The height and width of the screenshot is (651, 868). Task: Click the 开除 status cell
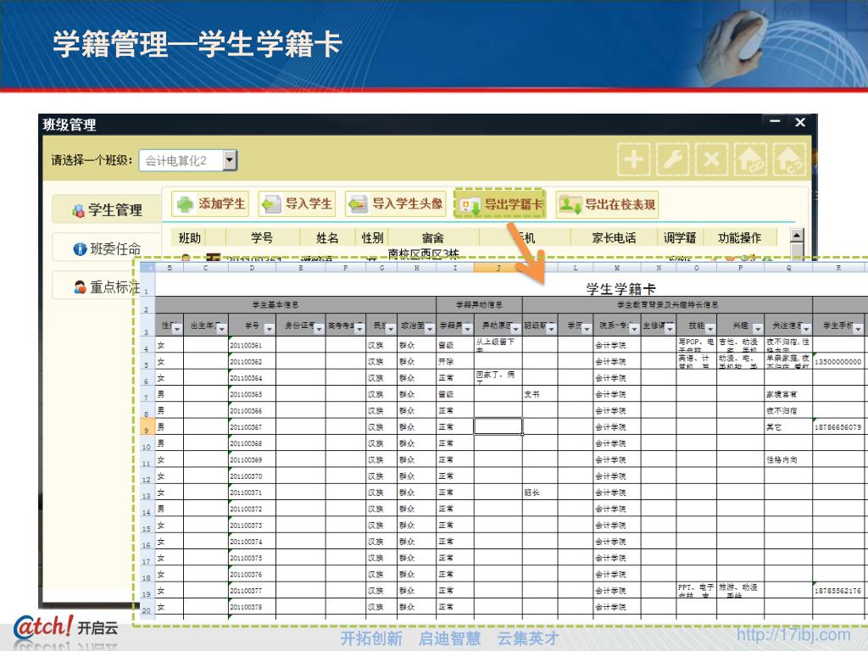(455, 362)
